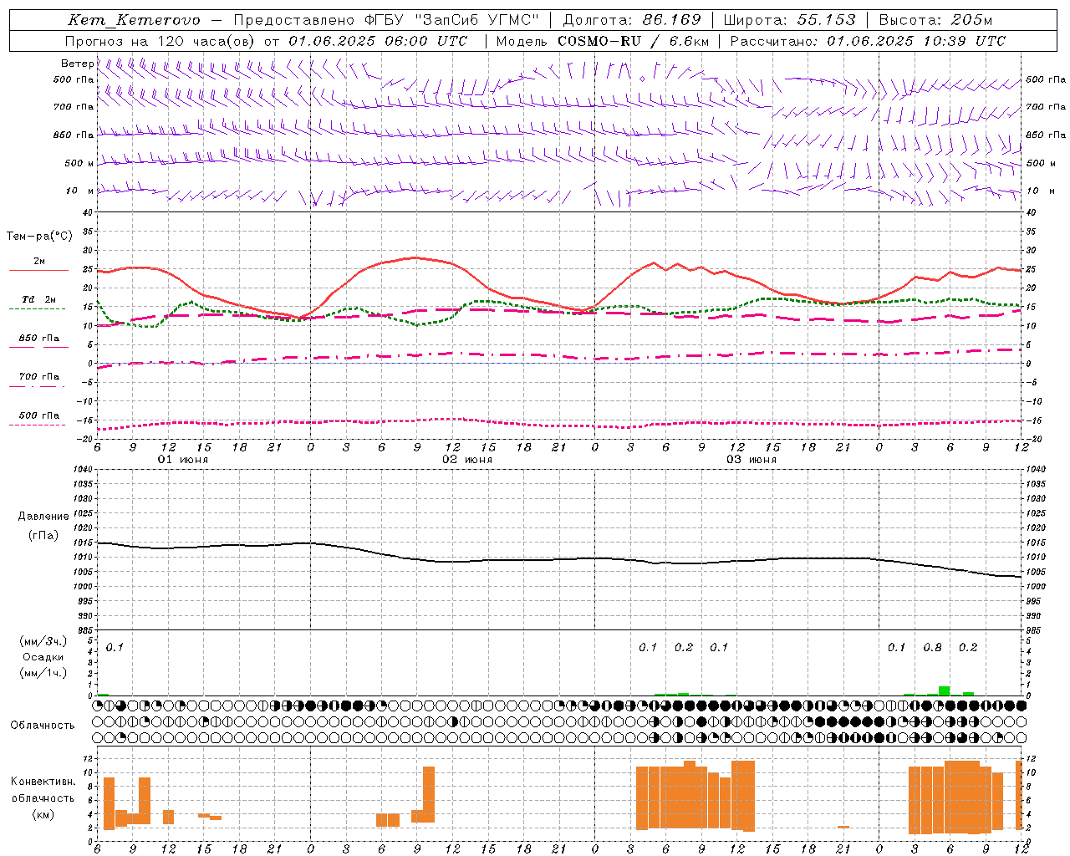
Task: Click the '03 июня' date label
Action: tap(752, 460)
